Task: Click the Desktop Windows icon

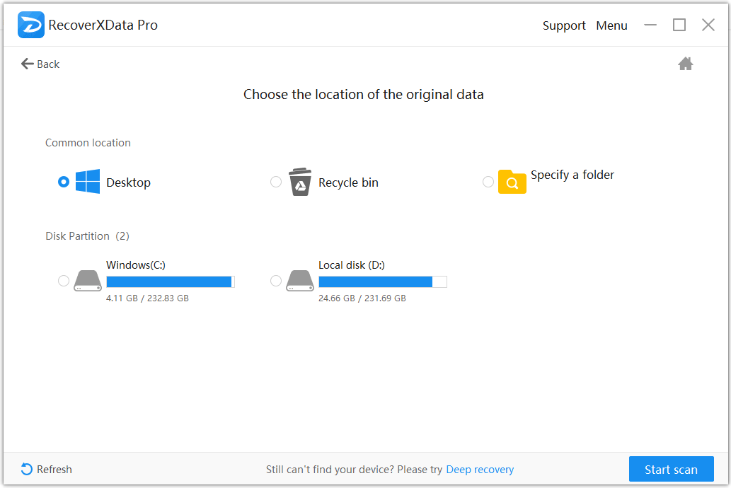Action: click(86, 182)
